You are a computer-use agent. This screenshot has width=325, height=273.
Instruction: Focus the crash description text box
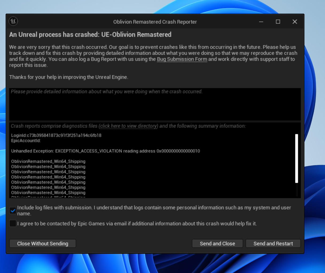point(155,104)
